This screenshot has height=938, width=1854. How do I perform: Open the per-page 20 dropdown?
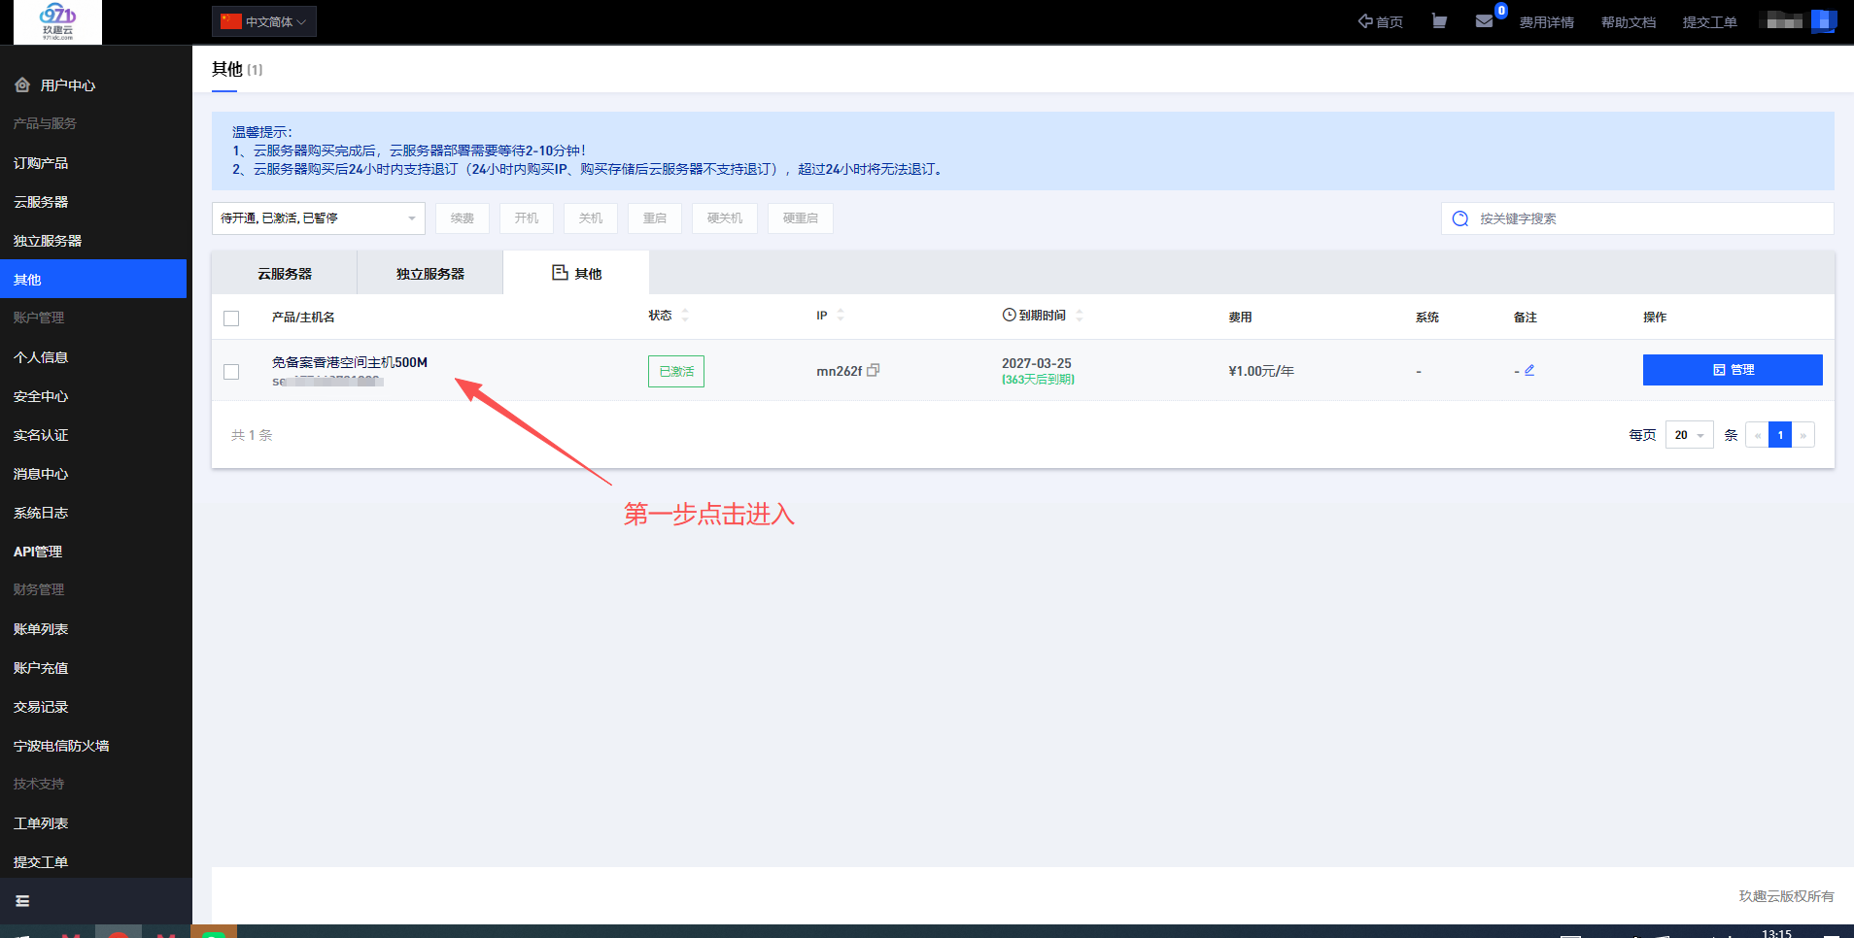[1689, 435]
